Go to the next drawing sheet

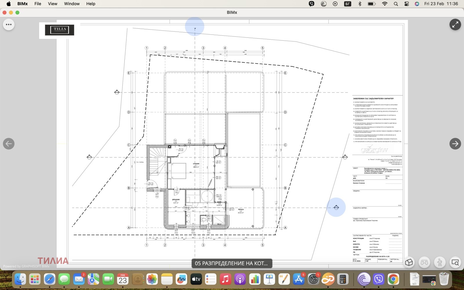(455, 144)
